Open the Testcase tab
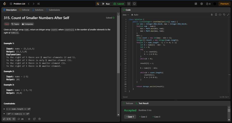Viewport: 232px width, 123px height. click(x=128, y=103)
